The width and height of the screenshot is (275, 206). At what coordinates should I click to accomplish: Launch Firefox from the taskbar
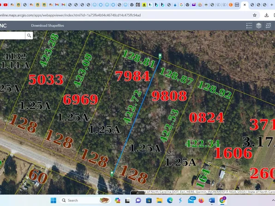click(x=201, y=200)
